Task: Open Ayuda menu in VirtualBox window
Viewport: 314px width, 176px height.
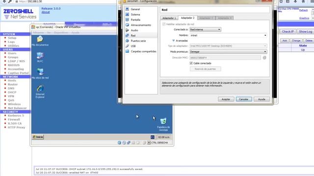Action: [75, 33]
